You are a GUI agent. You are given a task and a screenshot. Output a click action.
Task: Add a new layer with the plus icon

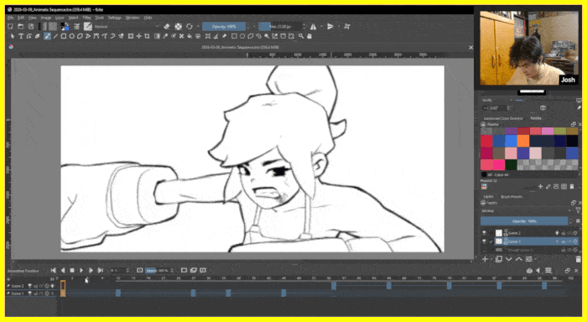485,259
